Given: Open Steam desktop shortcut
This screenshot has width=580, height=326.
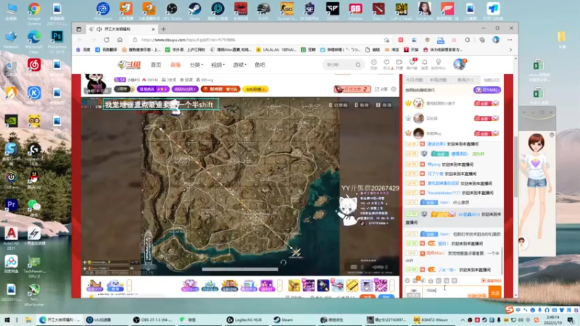Looking at the screenshot, I should [x=194, y=11].
